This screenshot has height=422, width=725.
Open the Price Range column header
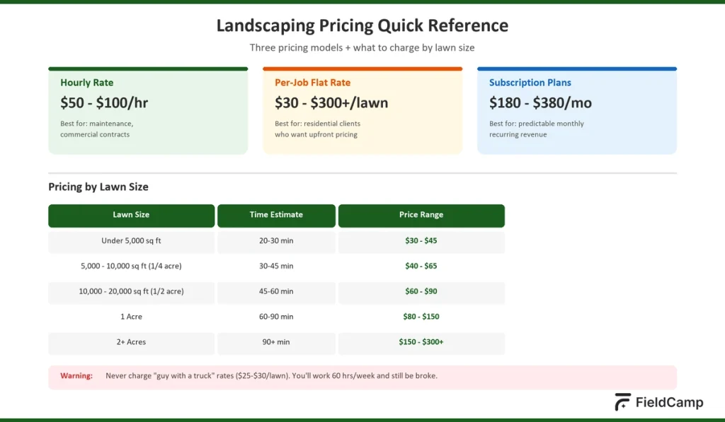pos(421,215)
